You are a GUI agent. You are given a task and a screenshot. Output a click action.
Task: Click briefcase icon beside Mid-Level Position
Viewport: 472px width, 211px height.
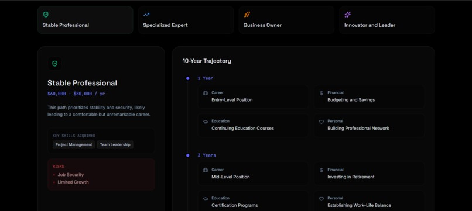206,170
